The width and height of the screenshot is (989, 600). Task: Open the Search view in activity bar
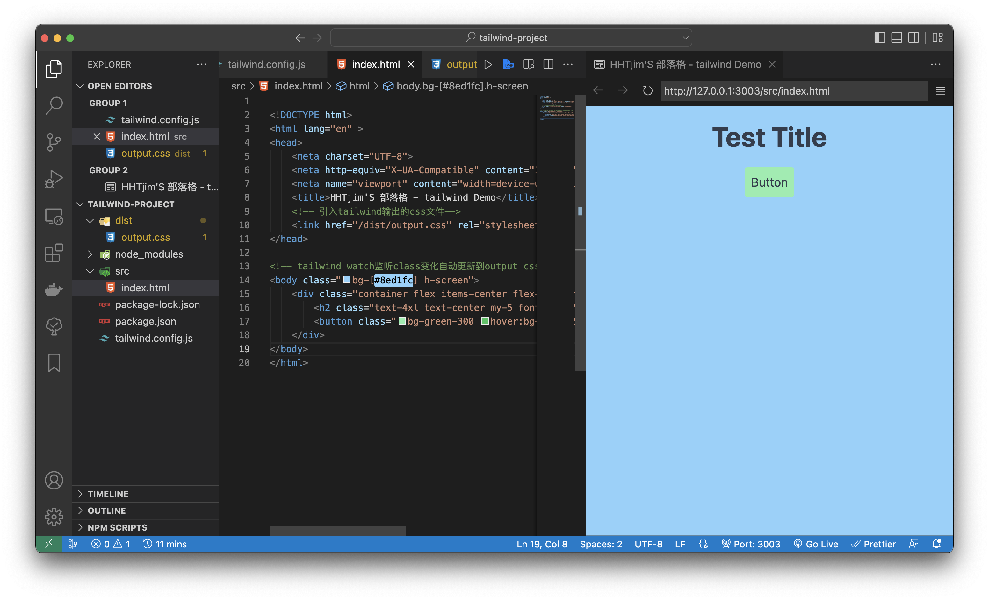(x=54, y=105)
